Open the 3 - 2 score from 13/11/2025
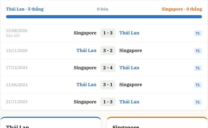Viewport: 208px width, 128px height. (x=108, y=50)
